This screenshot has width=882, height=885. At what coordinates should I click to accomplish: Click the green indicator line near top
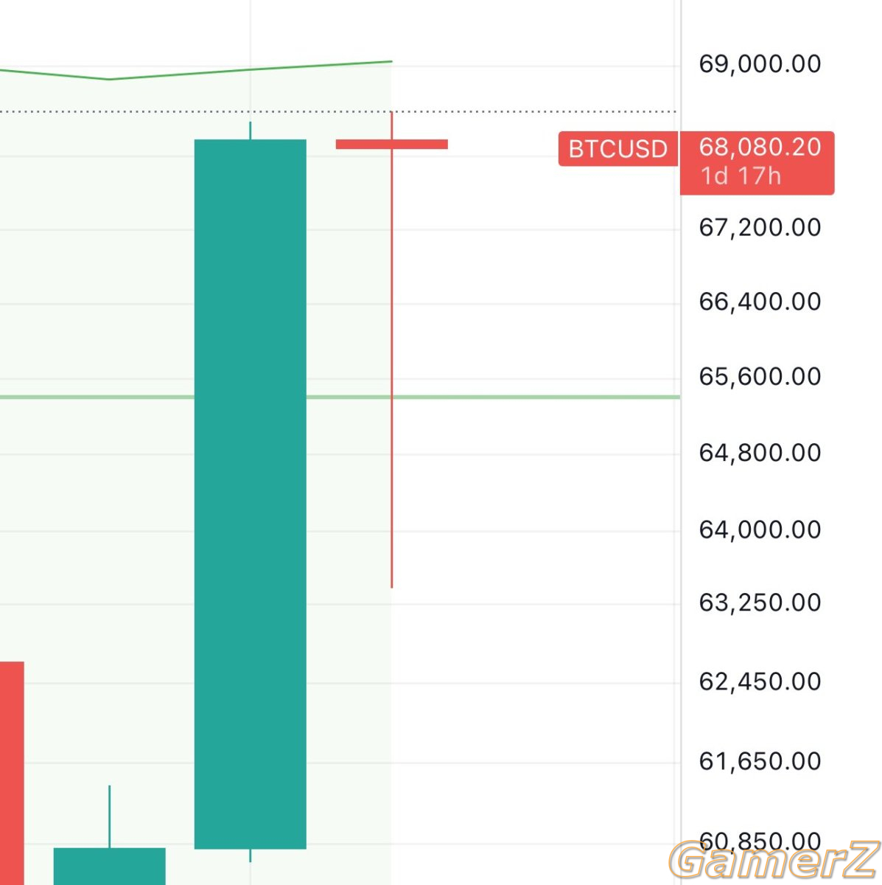(251, 70)
